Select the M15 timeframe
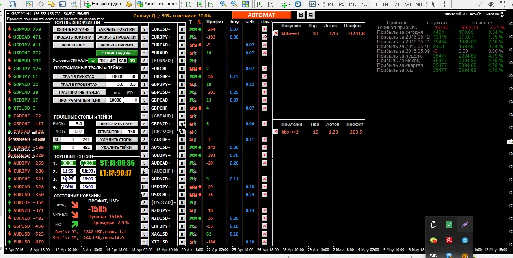513x258 pixels. 353,4
